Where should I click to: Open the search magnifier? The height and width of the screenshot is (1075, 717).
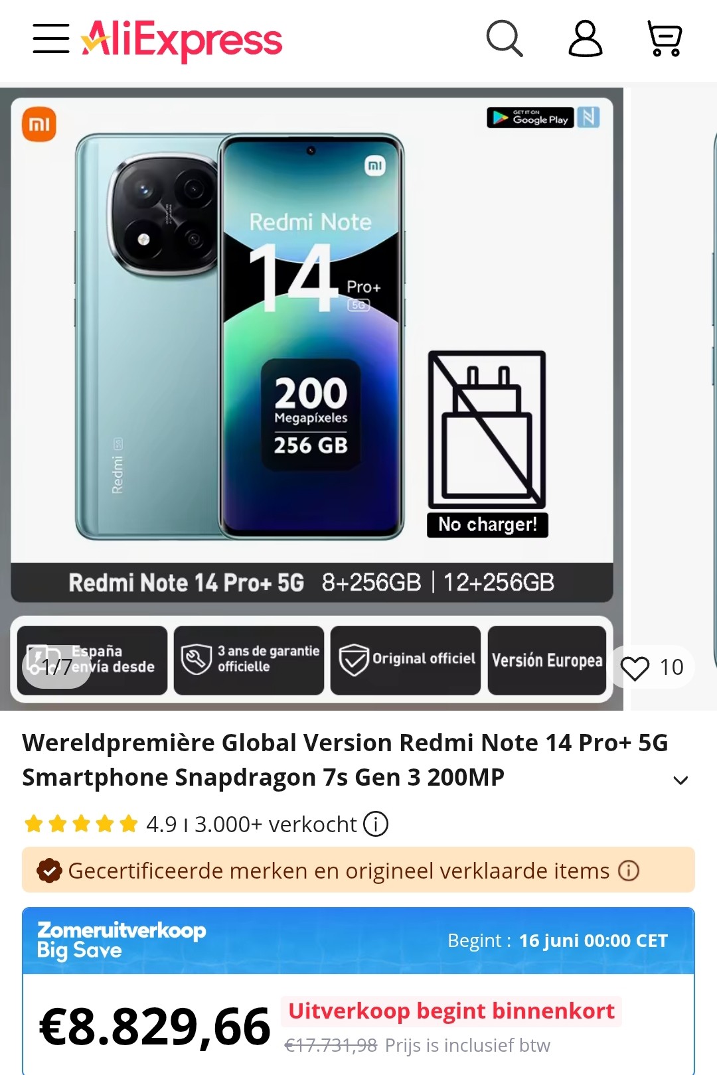tap(505, 38)
